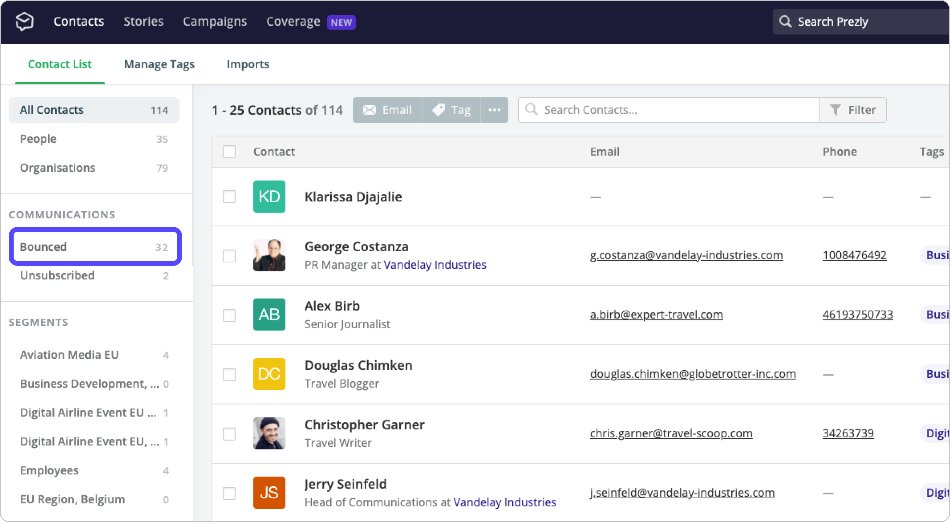Check the box for Klarissa Djajalie

(x=229, y=197)
